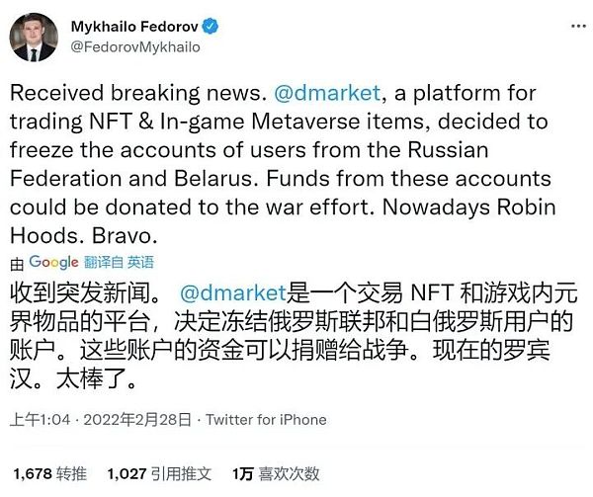Click the 上午1:04 timestamp
593x497 pixels.
pos(38,420)
